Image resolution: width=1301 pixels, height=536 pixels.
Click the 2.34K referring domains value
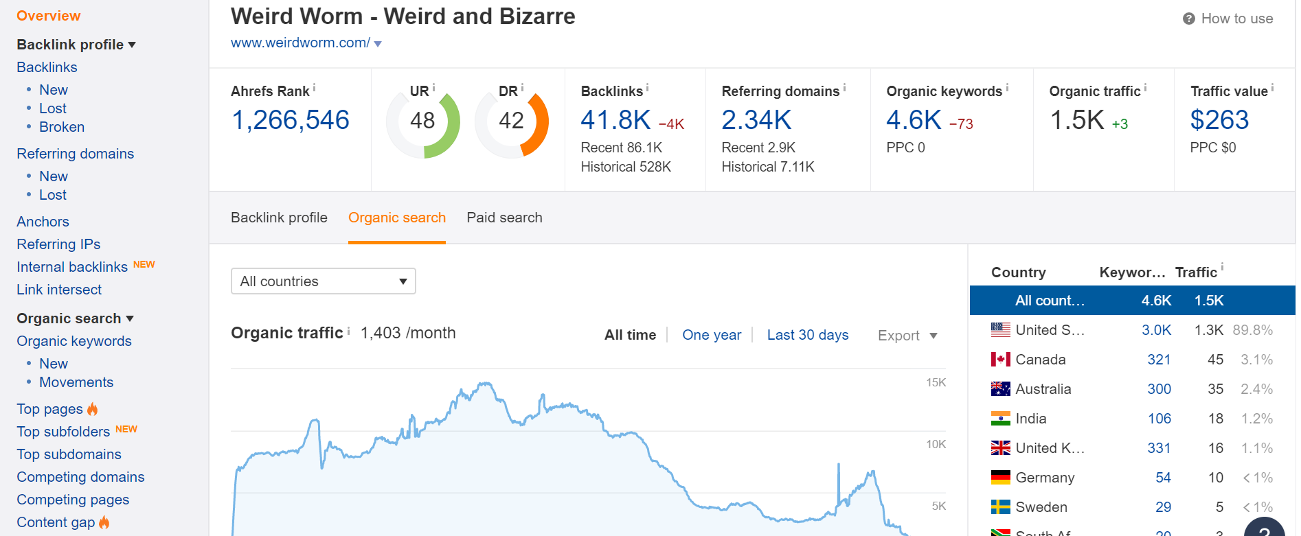(x=756, y=120)
